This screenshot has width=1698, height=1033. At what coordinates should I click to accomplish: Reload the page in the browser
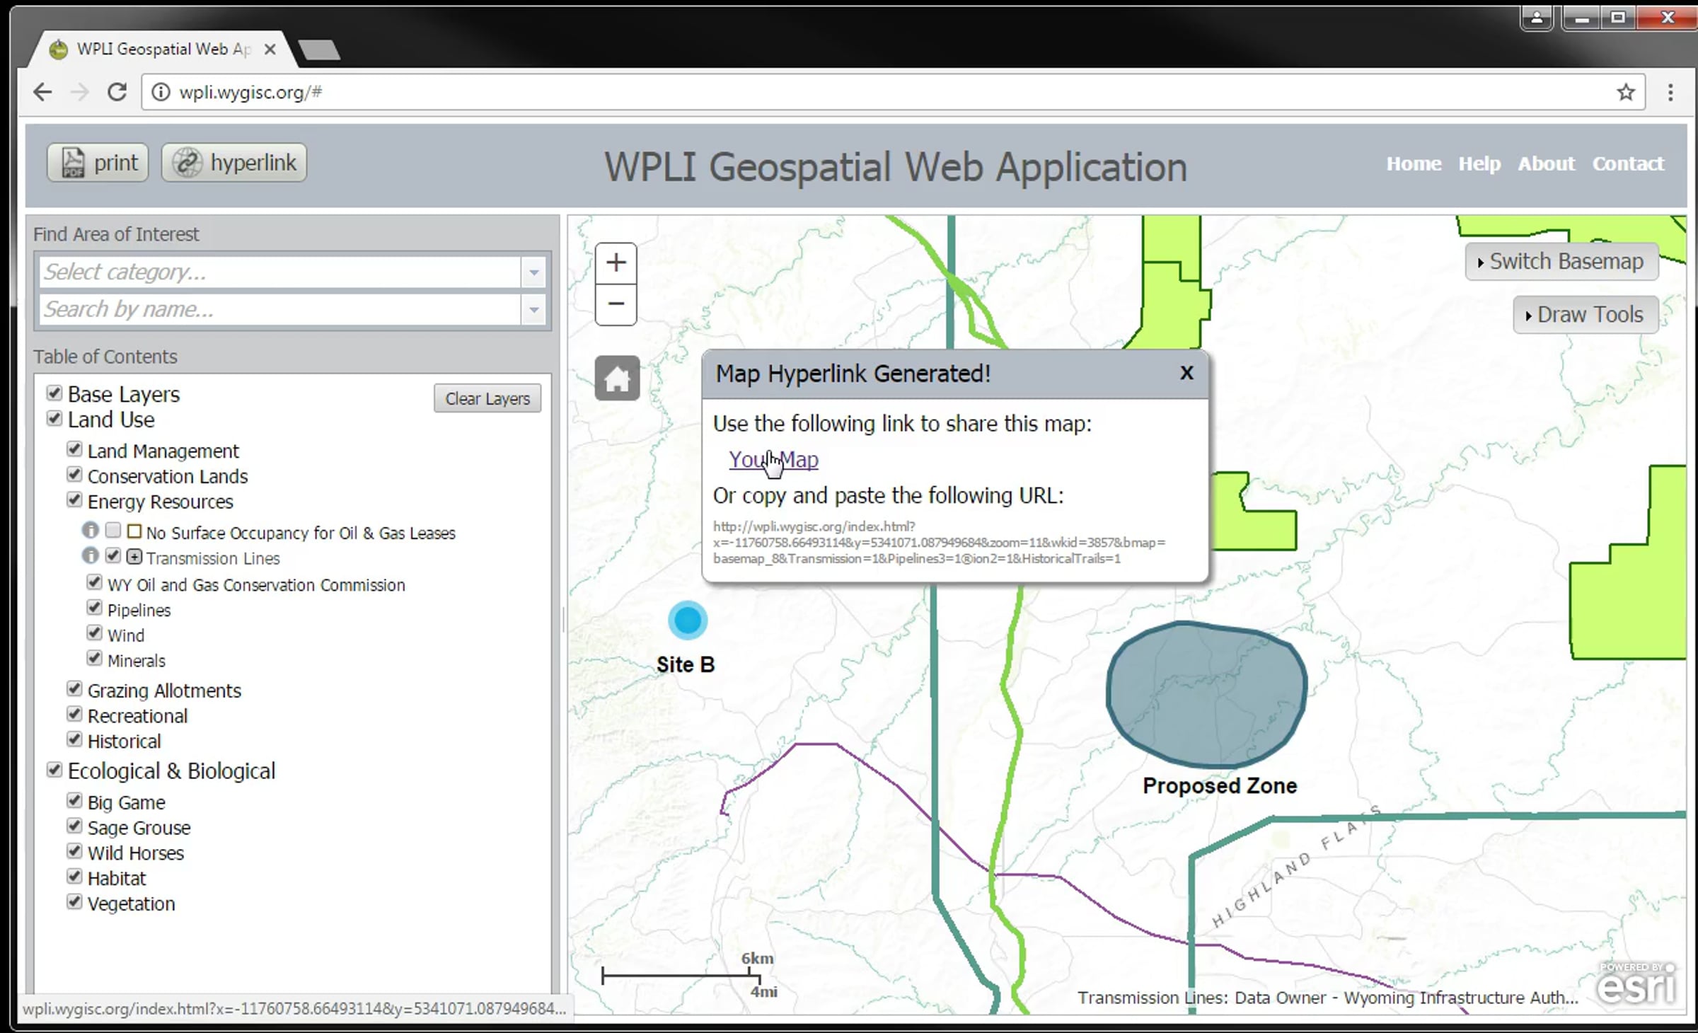click(x=117, y=93)
